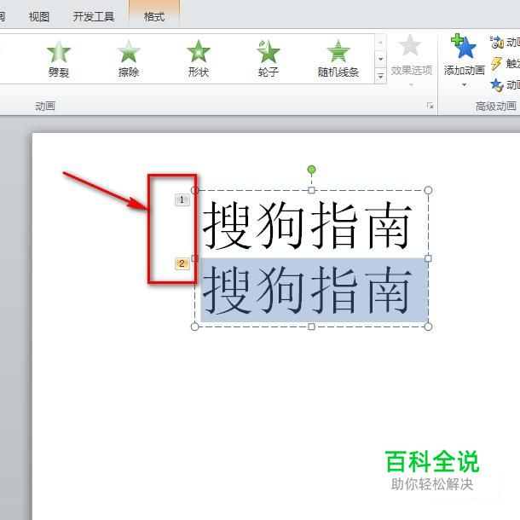Apply the 擦除 (Wipe) animation effect
This screenshot has height=520, width=520.
tap(129, 59)
